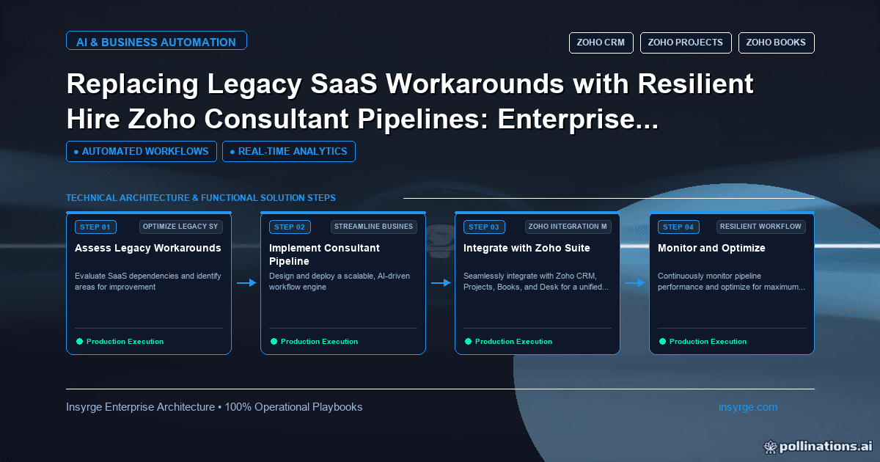This screenshot has width=880, height=462.
Task: Click the STREAMLINE BUSINES tag
Action: coord(374,227)
